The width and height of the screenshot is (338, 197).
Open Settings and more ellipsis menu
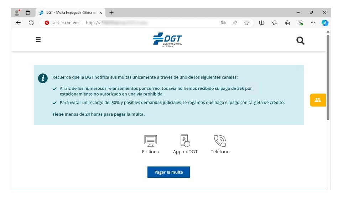(313, 23)
